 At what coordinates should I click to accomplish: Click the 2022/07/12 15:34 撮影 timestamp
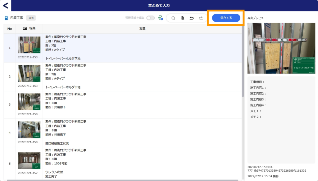click(263, 176)
